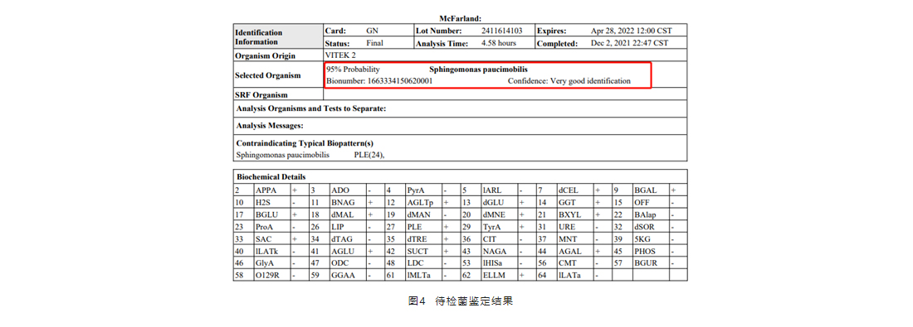
Task: Select the Biochemical Details header
Action: point(271,176)
